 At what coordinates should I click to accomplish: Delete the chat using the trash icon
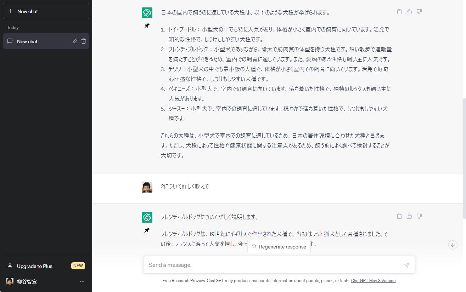point(83,41)
